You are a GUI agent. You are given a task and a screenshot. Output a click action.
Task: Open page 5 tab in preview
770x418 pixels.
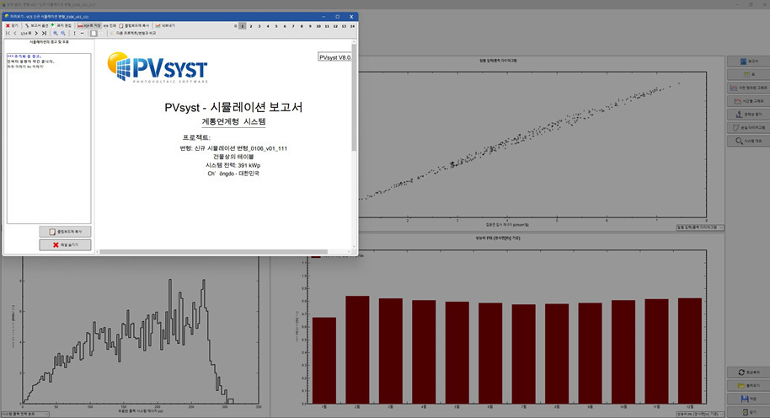(276, 25)
